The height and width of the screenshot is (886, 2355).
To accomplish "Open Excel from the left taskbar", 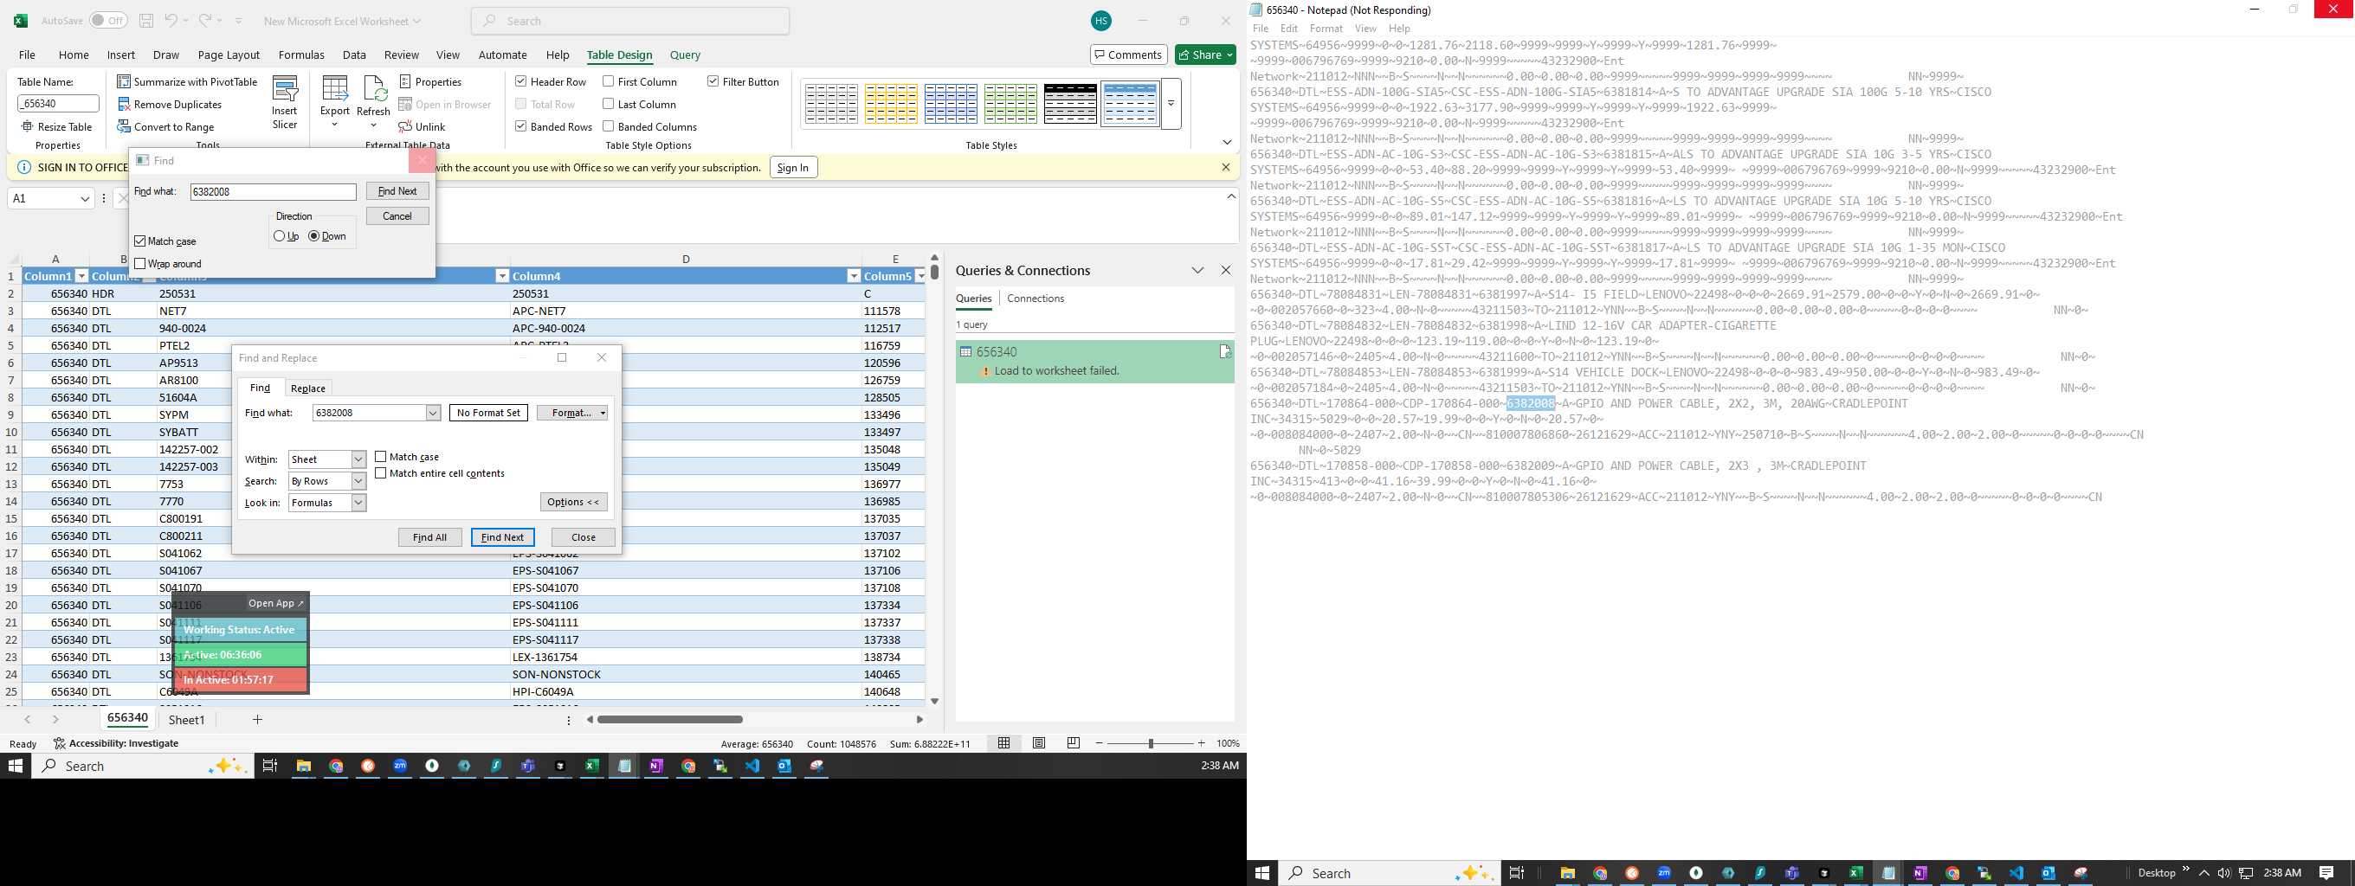I will 591,766.
